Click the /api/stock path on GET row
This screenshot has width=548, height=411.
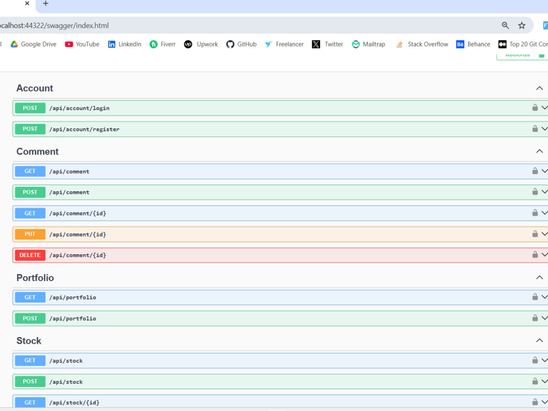coord(66,361)
